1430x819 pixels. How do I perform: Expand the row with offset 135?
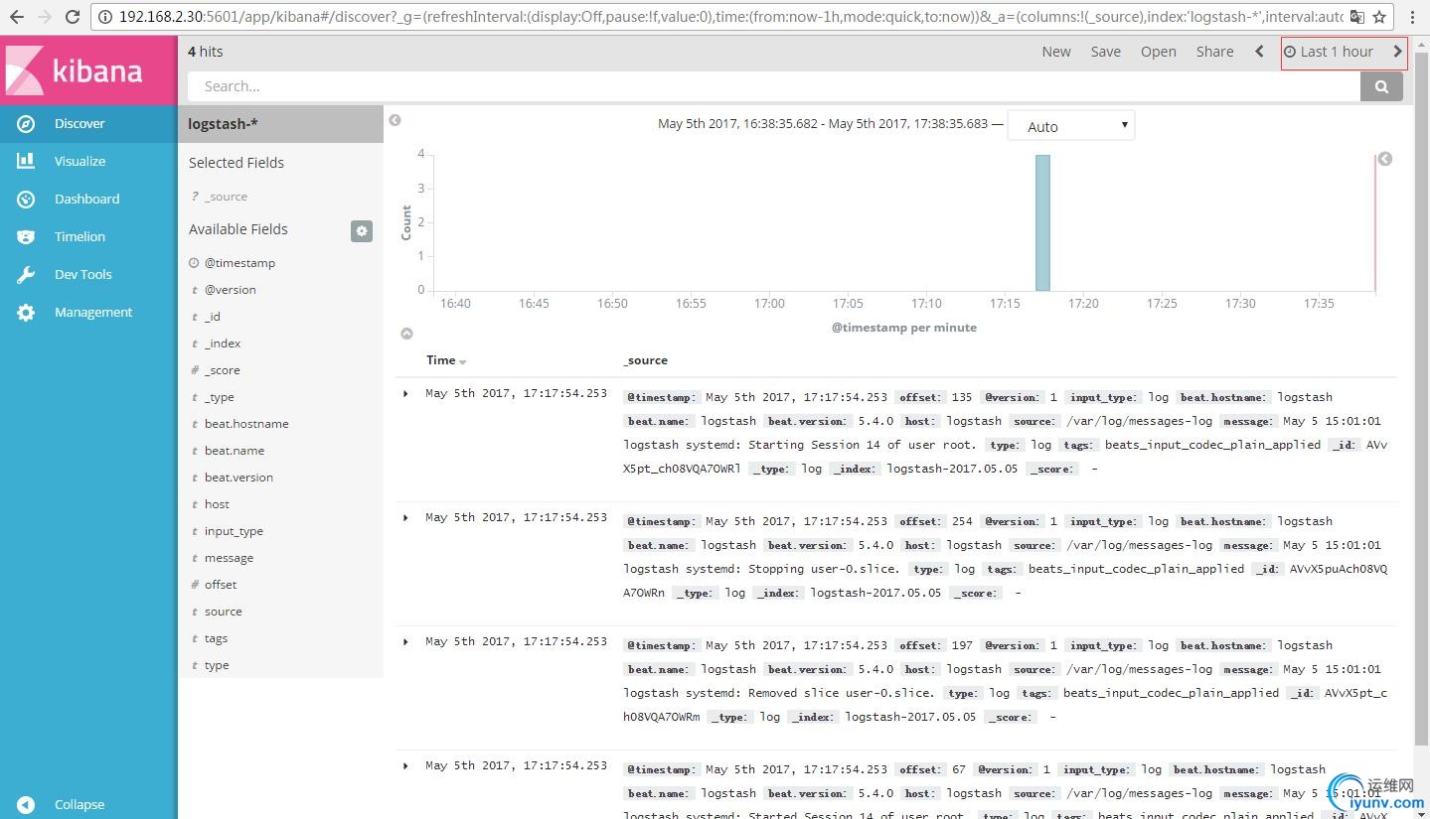(x=405, y=394)
